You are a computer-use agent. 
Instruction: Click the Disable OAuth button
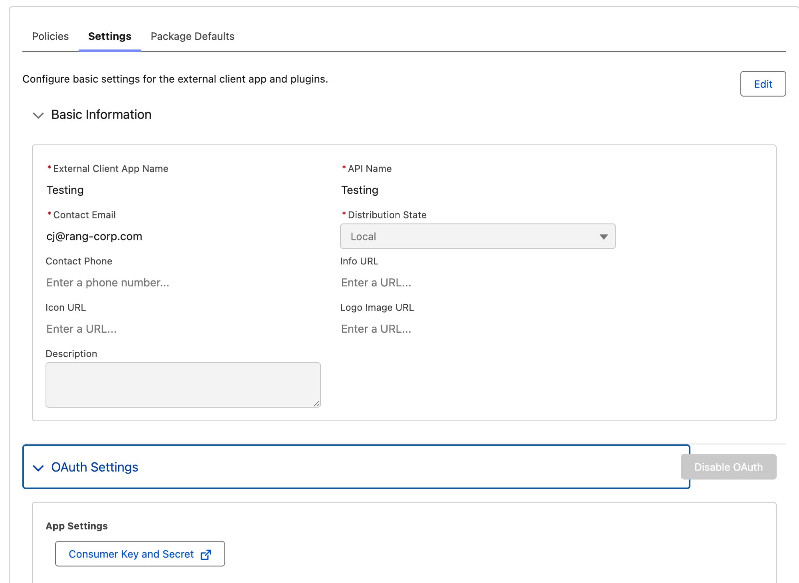(729, 467)
